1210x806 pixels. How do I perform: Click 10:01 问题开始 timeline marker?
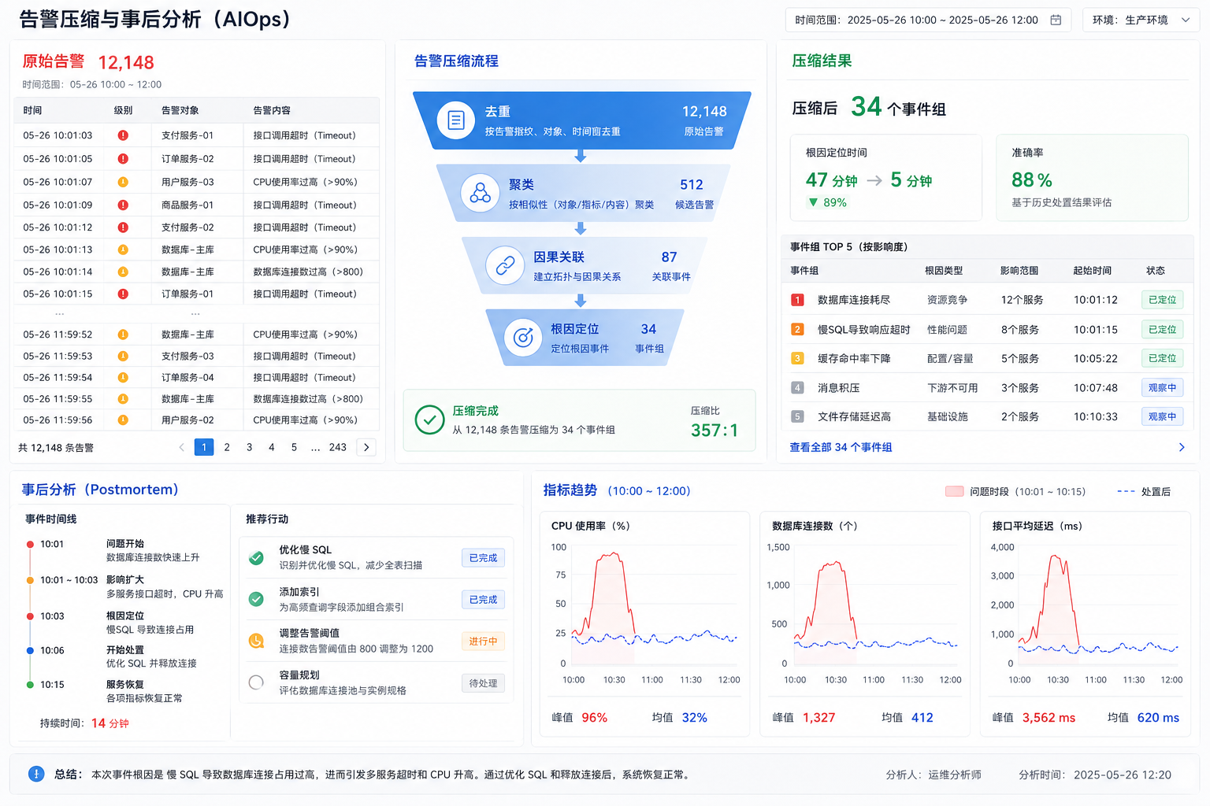tap(30, 544)
